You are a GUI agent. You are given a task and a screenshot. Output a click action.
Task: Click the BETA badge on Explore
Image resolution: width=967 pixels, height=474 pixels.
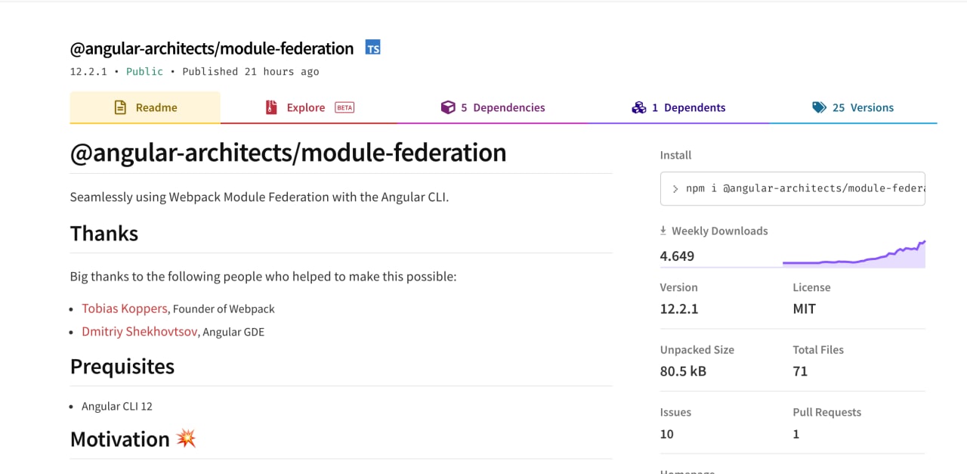click(x=344, y=107)
